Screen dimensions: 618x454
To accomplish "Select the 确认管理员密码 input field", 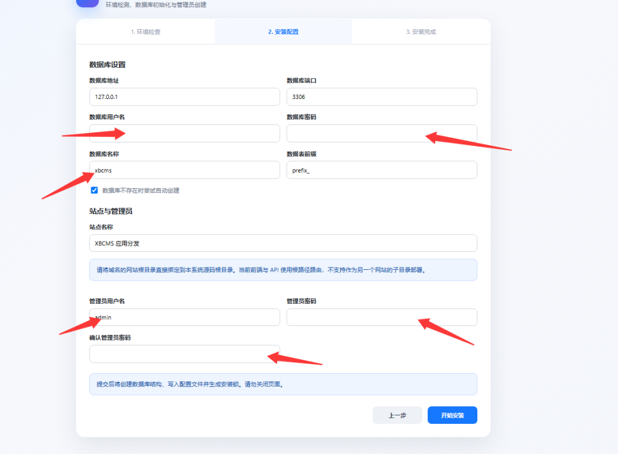I will coord(185,354).
